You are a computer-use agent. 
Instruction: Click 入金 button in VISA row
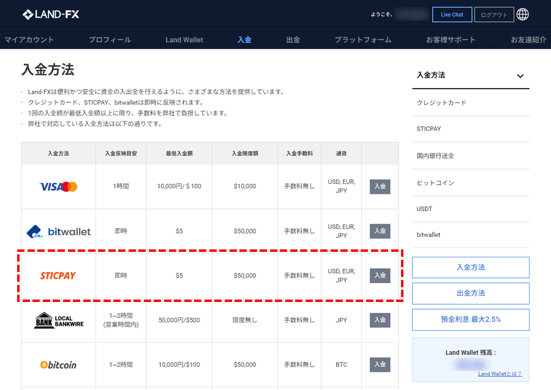pos(380,186)
